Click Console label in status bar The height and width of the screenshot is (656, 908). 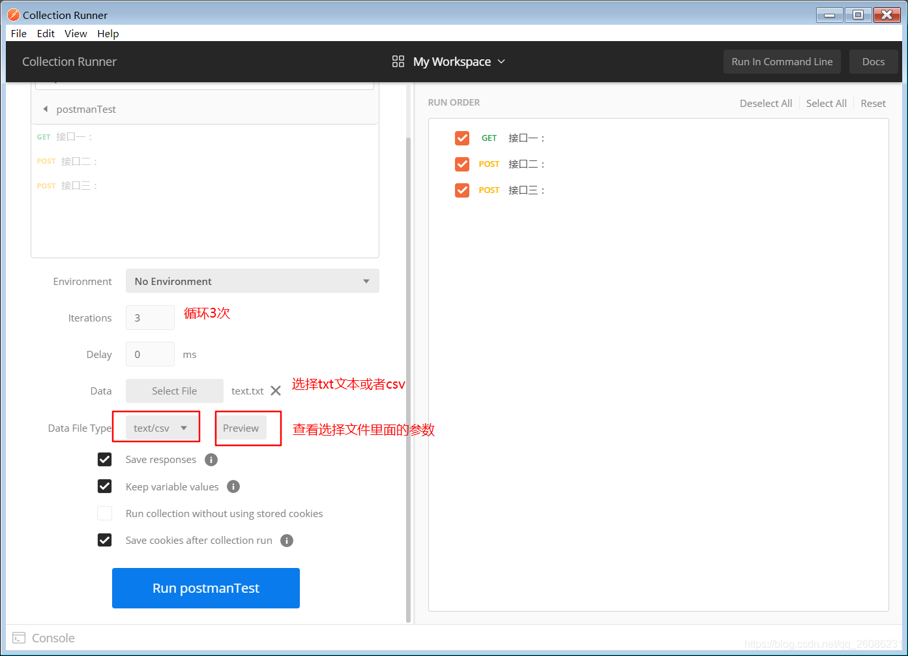pyautogui.click(x=53, y=638)
